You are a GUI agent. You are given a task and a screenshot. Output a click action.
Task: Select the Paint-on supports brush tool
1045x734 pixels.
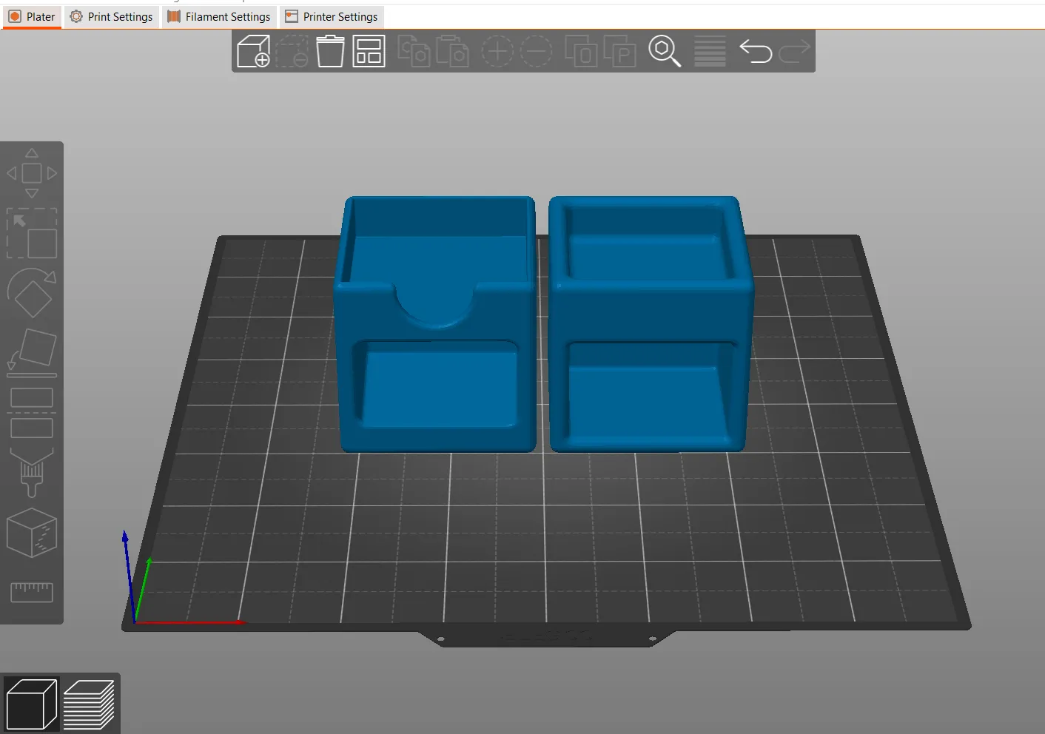click(x=32, y=472)
